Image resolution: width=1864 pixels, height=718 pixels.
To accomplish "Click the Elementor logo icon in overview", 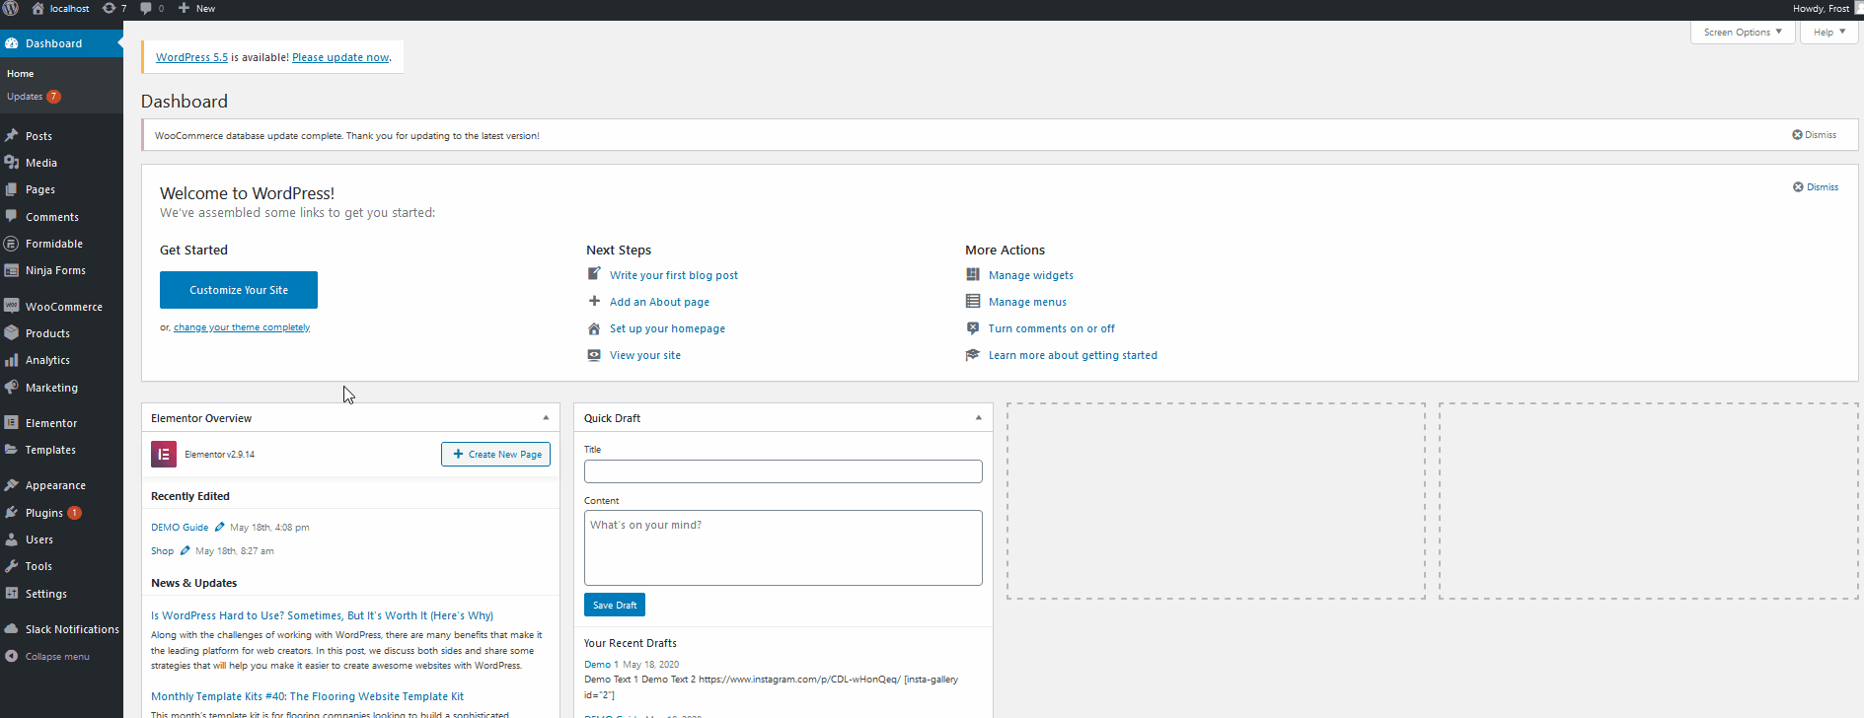I will click(x=164, y=455).
